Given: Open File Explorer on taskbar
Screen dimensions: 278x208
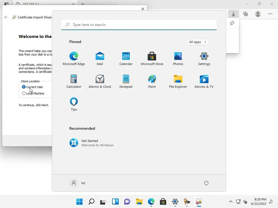Looking at the screenshot, I should click(139, 201).
